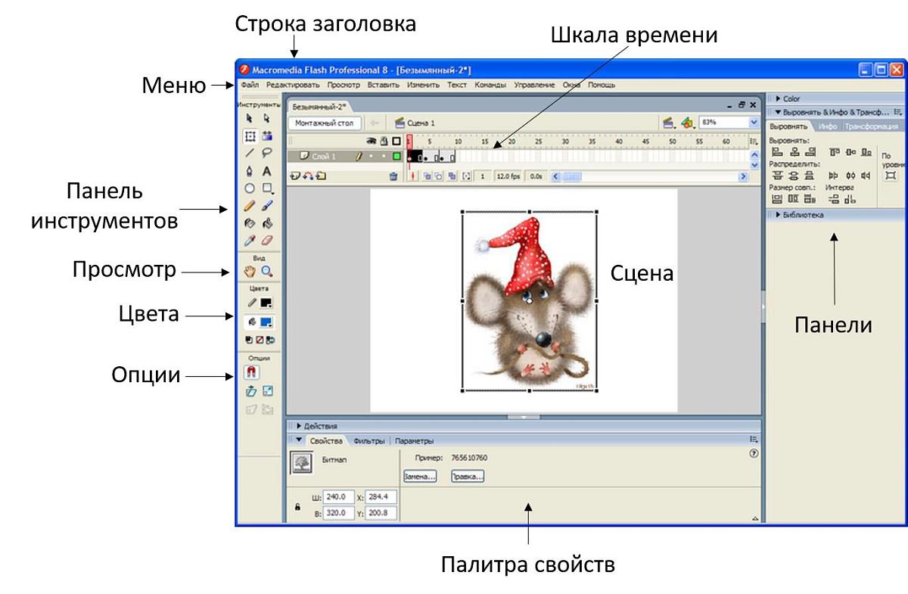Select the Zoom magnifier tool

[x=266, y=272]
